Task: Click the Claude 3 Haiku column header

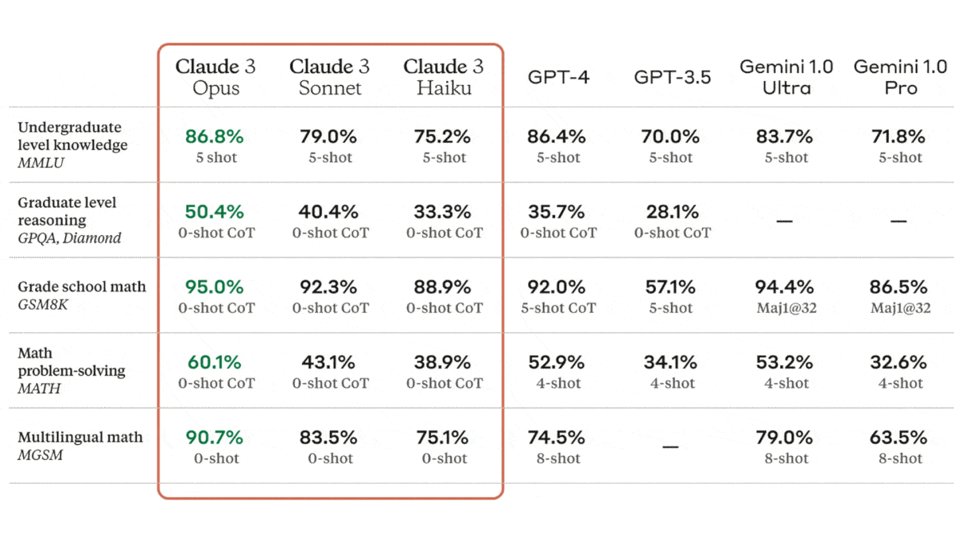Action: (x=444, y=77)
